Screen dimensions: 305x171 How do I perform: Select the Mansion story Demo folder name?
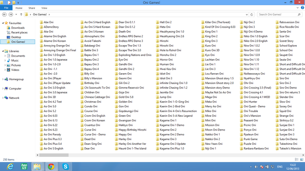pos(217,87)
